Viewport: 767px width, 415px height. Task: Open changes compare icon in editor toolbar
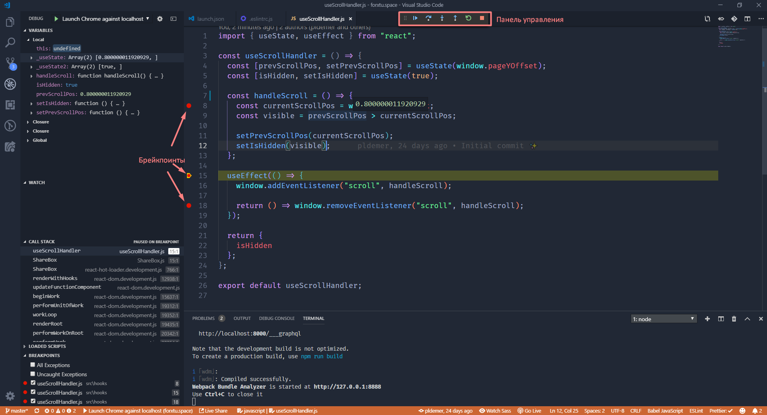click(x=707, y=19)
